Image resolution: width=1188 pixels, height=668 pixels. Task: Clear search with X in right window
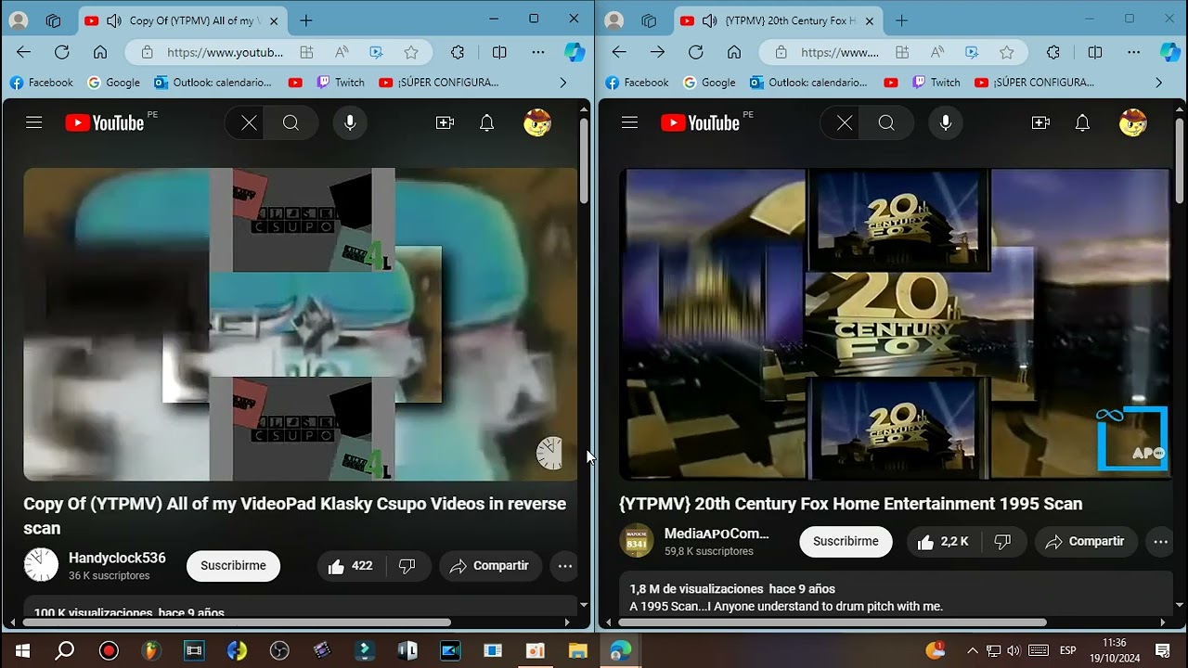tap(844, 122)
